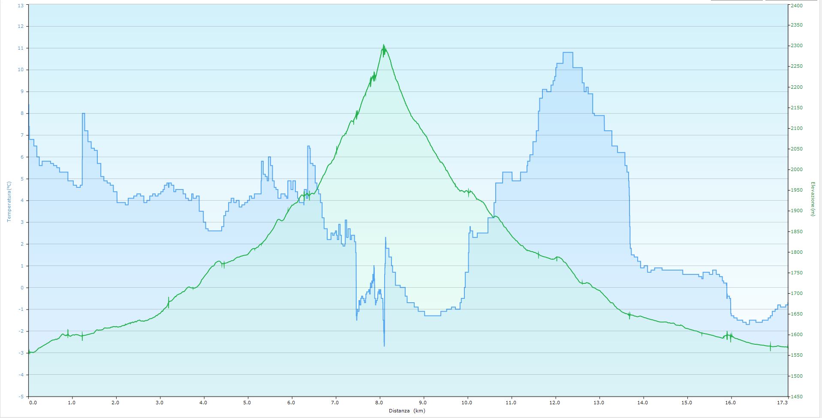The height and width of the screenshot is (418, 822).
Task: Click the 0.0 distance tick label
Action: [x=33, y=403]
